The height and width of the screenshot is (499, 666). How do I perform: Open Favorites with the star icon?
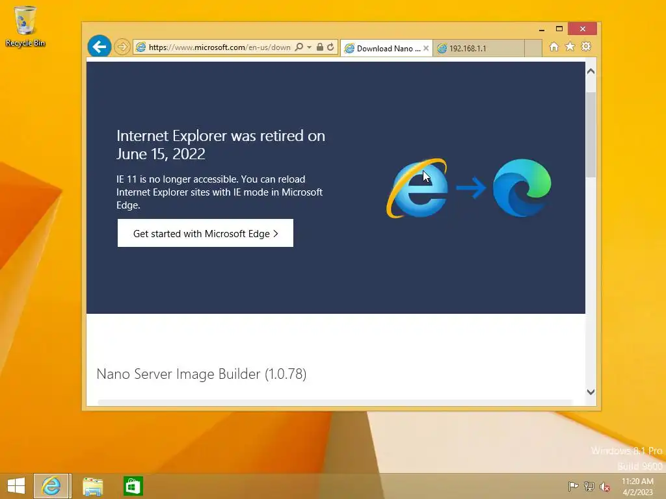570,47
